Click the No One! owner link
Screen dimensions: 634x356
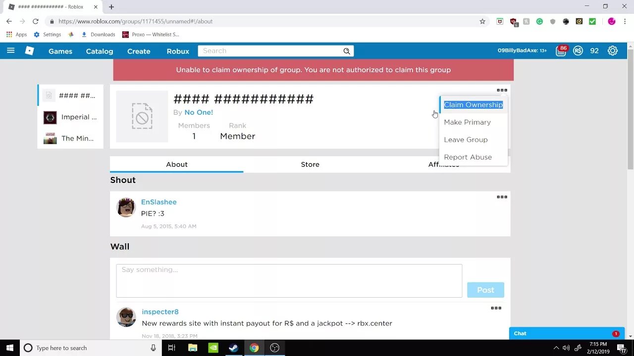click(x=199, y=112)
